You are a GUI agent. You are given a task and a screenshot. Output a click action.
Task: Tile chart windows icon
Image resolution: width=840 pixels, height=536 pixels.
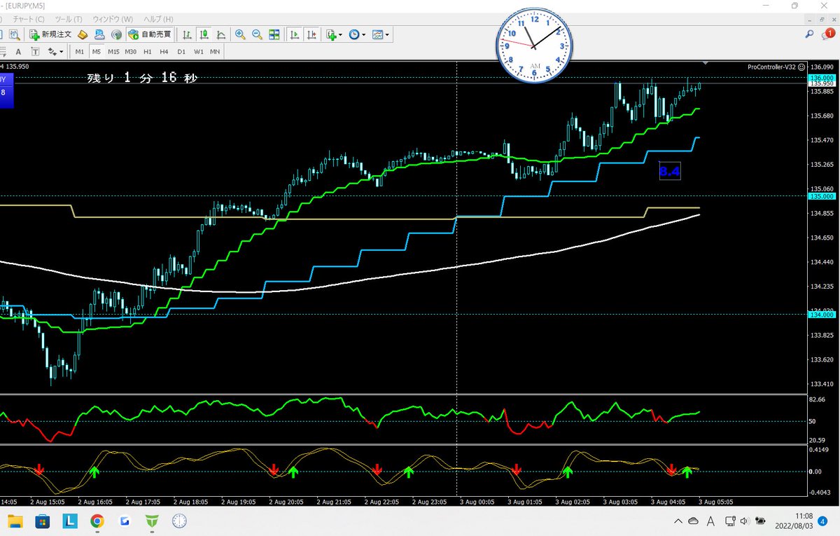coord(274,34)
